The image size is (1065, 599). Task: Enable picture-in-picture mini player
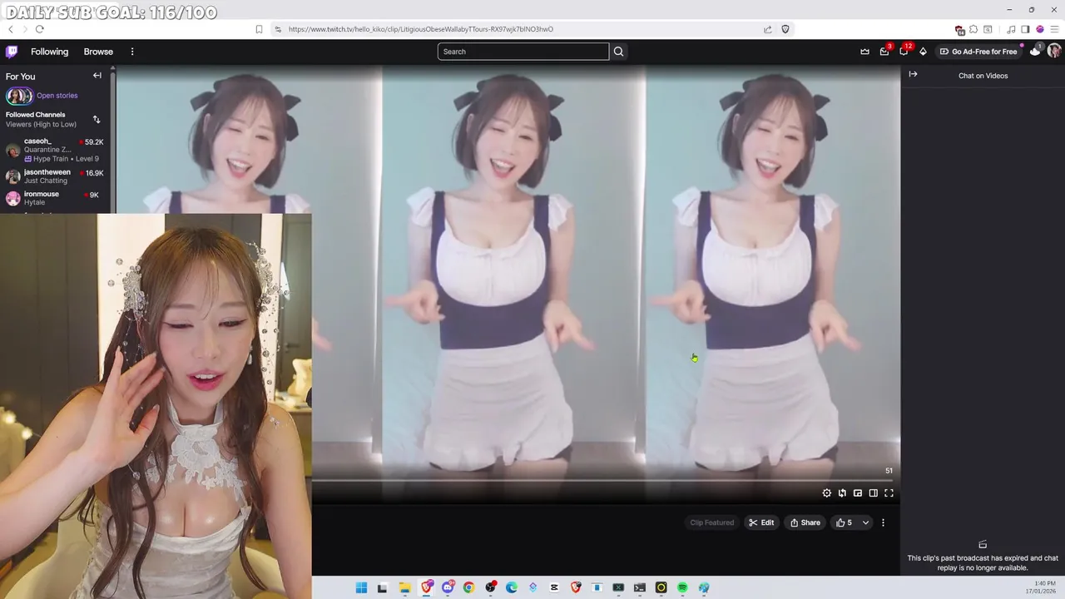pos(858,493)
